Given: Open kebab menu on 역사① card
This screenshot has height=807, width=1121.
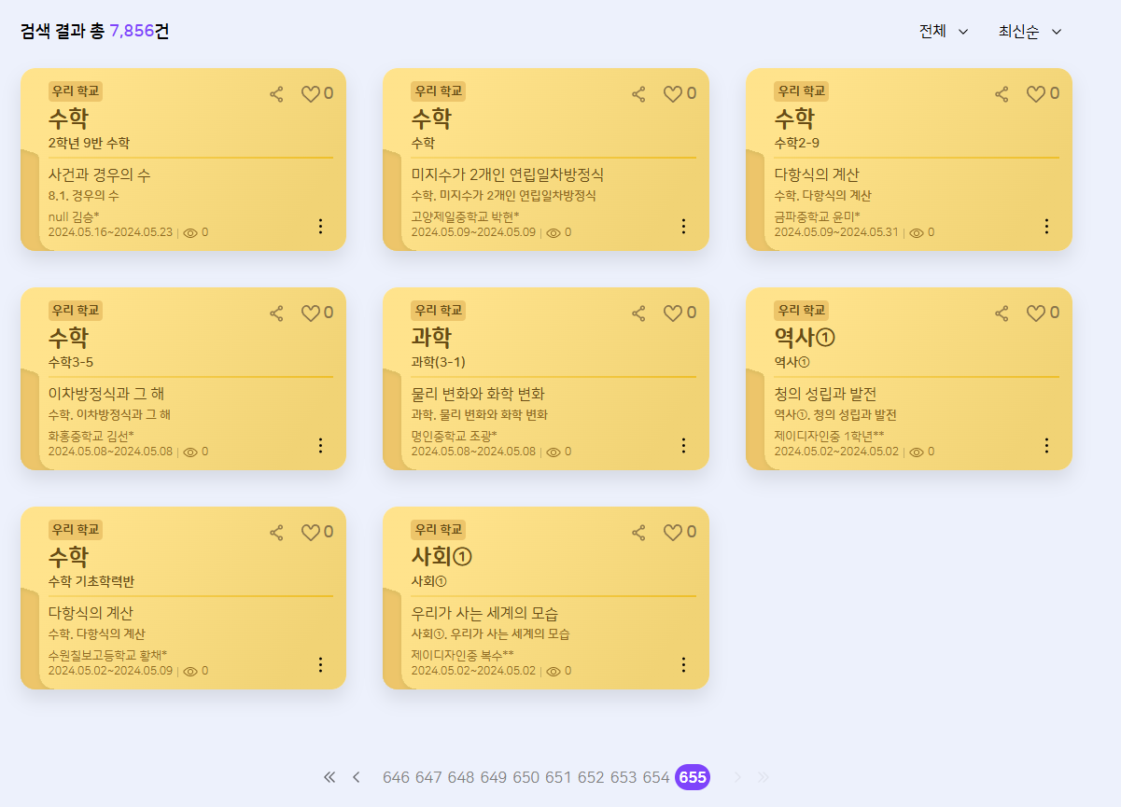Looking at the screenshot, I should coord(1046,446).
